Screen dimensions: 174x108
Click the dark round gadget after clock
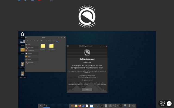(x=121, y=106)
